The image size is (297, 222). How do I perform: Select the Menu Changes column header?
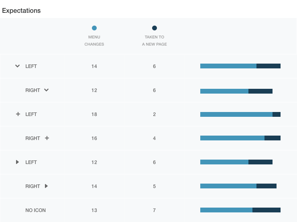pyautogui.click(x=94, y=40)
